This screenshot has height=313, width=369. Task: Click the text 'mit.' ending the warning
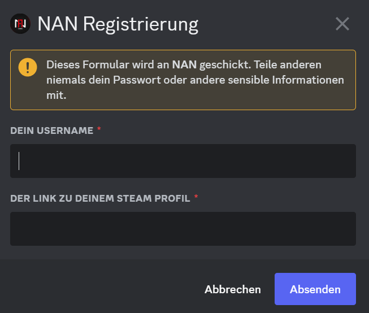[57, 95]
